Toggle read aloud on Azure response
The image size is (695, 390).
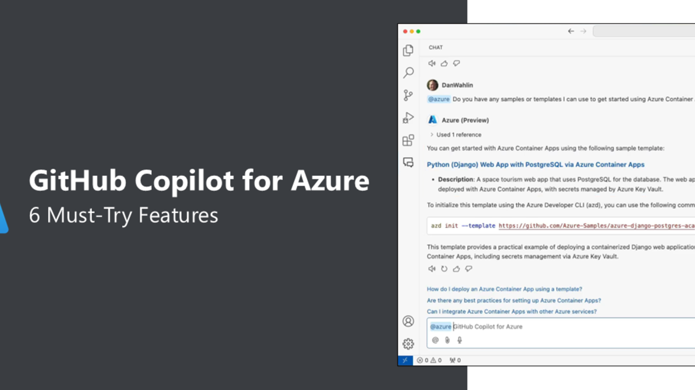[x=432, y=269]
